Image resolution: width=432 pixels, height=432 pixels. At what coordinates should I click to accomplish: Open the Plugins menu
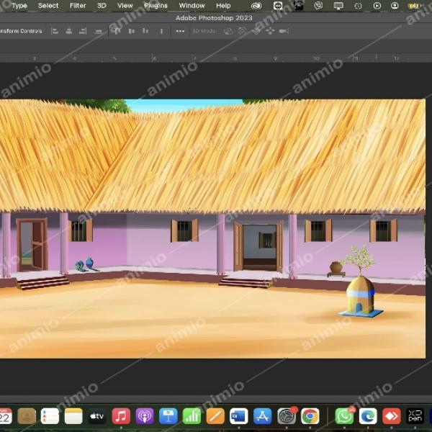(x=156, y=6)
